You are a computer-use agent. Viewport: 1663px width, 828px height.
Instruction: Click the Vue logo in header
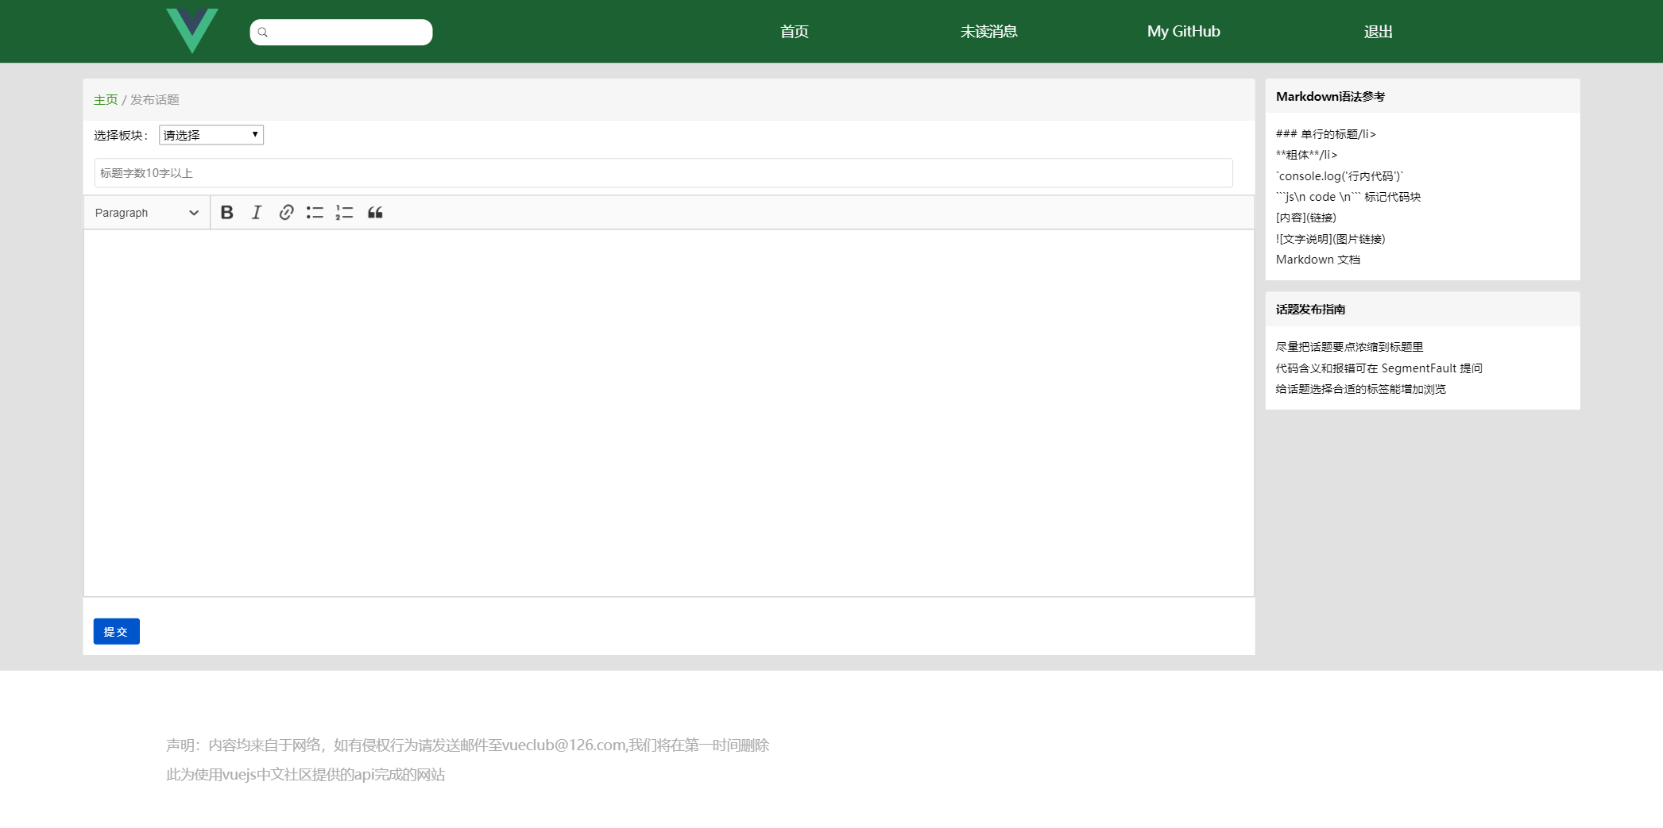[192, 31]
